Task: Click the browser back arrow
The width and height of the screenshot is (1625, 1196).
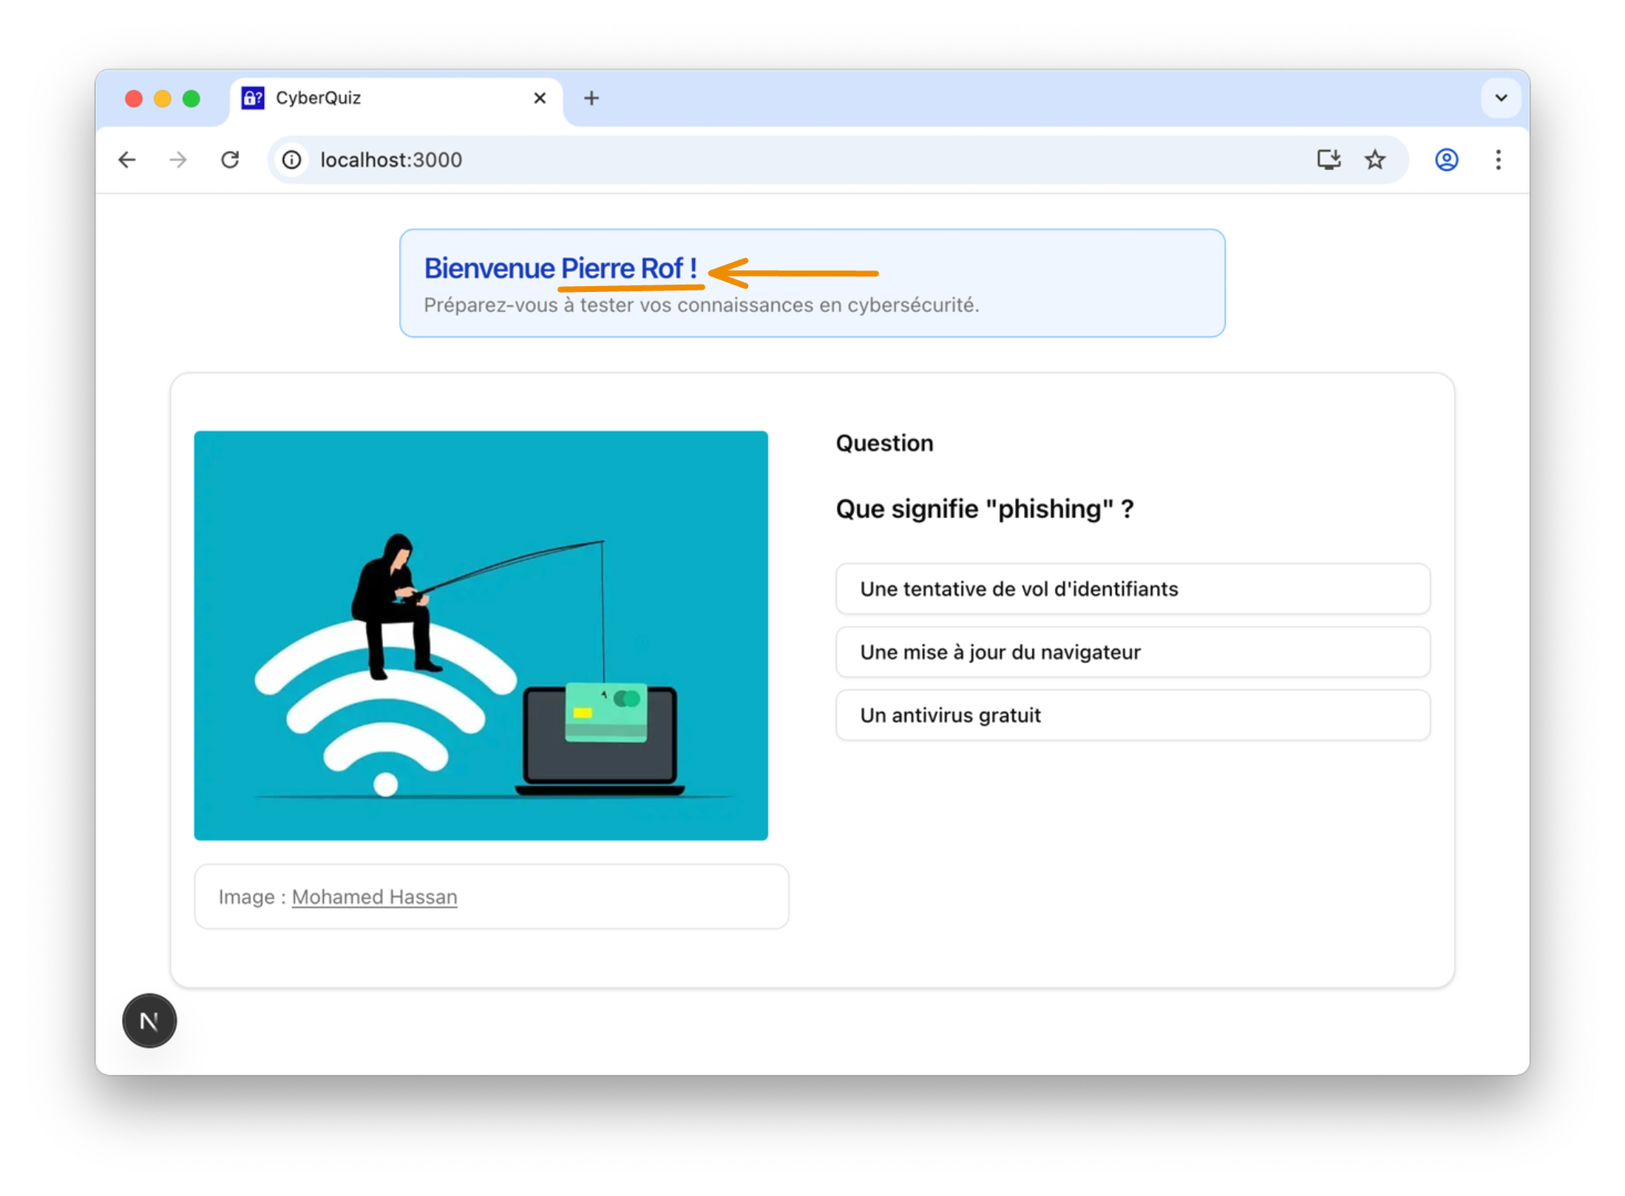Action: click(x=127, y=160)
